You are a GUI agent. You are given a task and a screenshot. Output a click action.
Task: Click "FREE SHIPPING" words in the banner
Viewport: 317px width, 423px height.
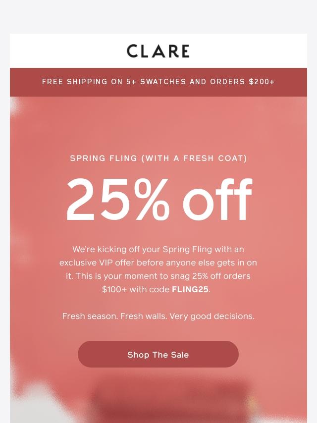[x=75, y=82]
